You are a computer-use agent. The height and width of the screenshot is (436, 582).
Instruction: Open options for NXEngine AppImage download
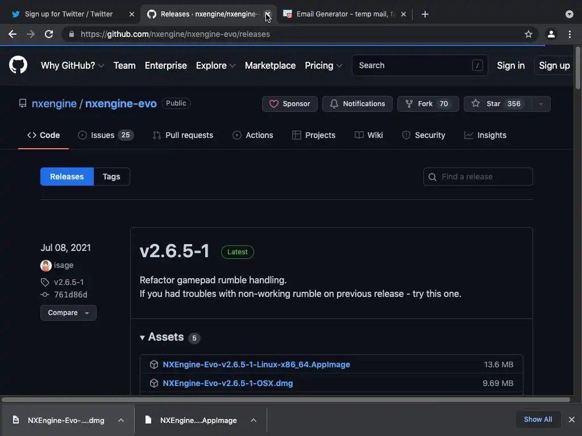pos(253,420)
